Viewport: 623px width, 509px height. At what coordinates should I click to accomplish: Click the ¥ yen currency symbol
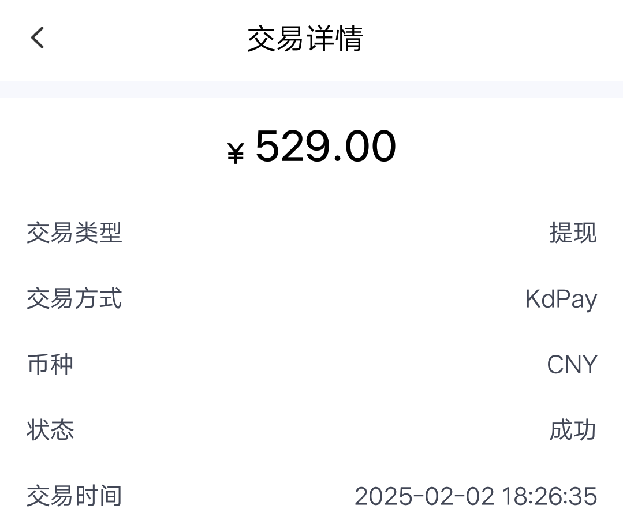[236, 153]
